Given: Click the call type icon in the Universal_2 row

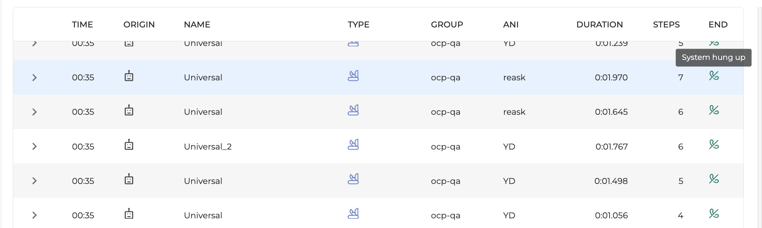Looking at the screenshot, I should coord(353,145).
